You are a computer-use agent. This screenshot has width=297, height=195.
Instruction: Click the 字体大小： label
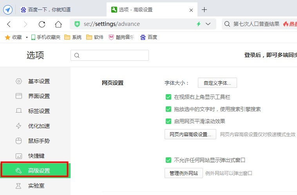pos(177,83)
